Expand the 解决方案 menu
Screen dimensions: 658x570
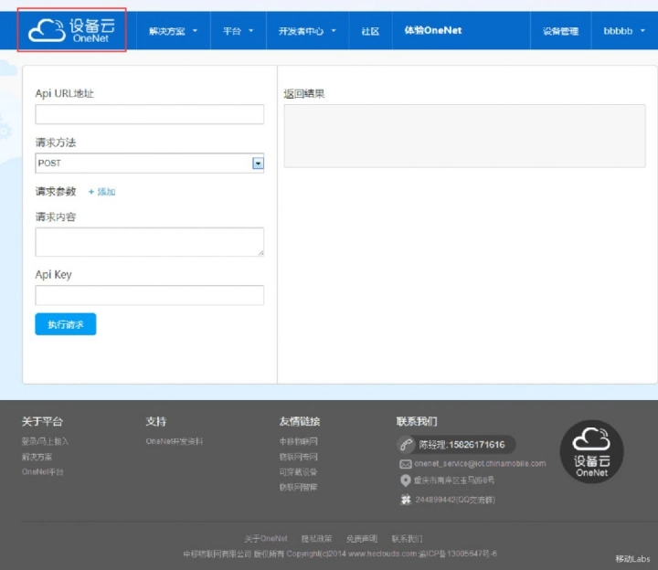coord(173,31)
